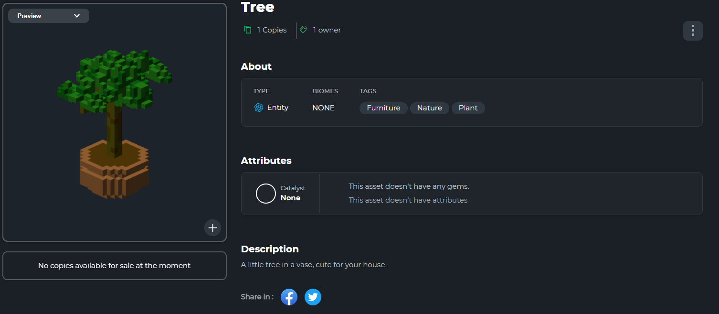Click the Entity type icon
The image size is (719, 314).
[259, 108]
